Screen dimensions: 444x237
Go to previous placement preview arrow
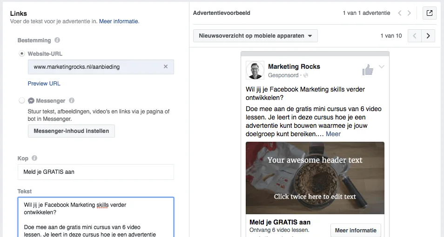(415, 36)
